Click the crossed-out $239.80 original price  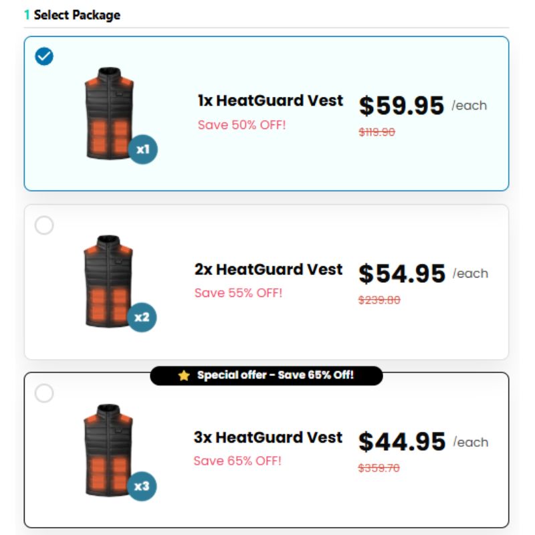[x=381, y=300]
